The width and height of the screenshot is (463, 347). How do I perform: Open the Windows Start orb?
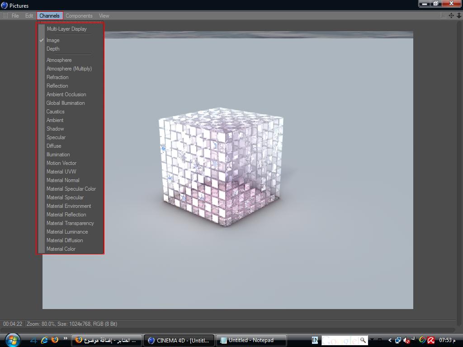[x=12, y=340]
